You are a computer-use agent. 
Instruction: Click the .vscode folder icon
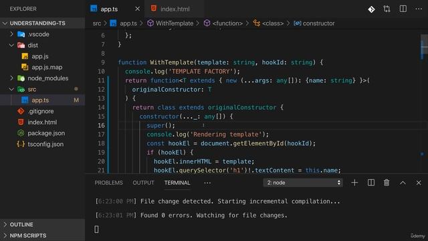coord(21,34)
